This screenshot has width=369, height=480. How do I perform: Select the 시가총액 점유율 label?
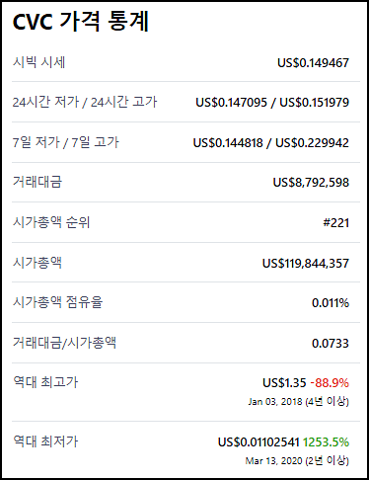57,302
